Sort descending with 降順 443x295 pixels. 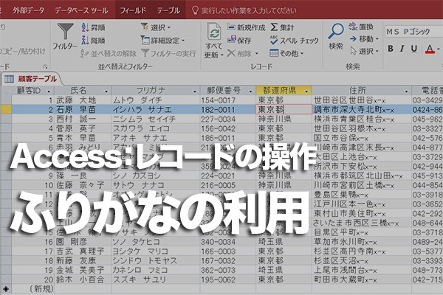pos(93,41)
